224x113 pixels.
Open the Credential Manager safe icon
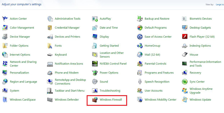[50, 28]
